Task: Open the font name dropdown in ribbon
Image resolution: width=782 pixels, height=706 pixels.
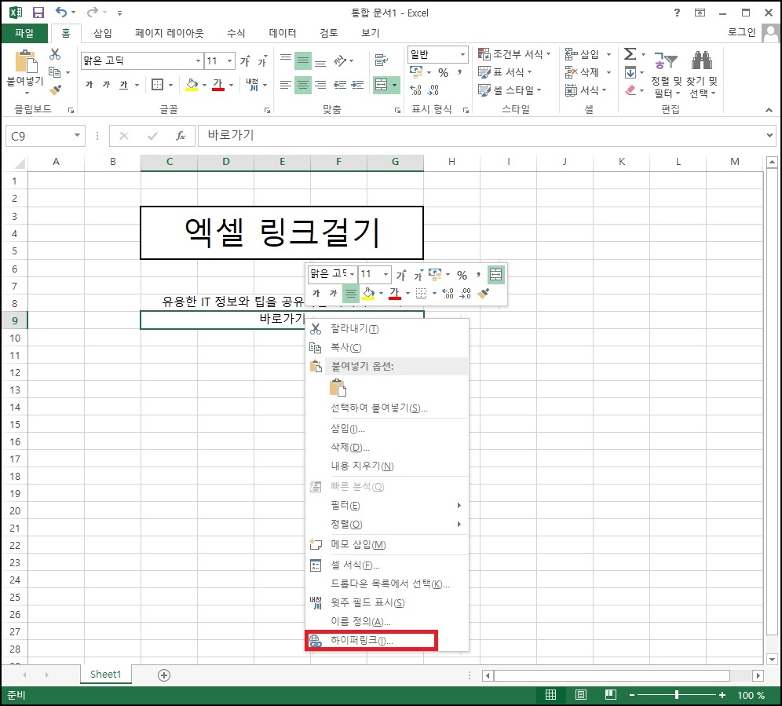Action: coord(198,61)
